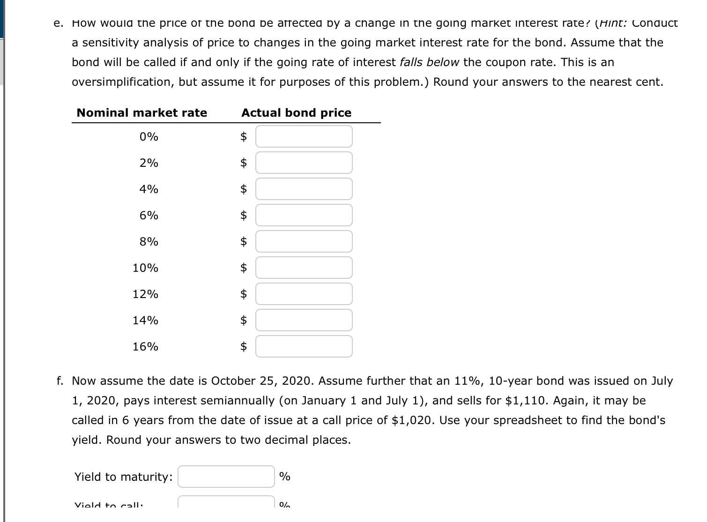Click the bond price input for 6% rate
Screen dimensions: 707x522
point(304,215)
